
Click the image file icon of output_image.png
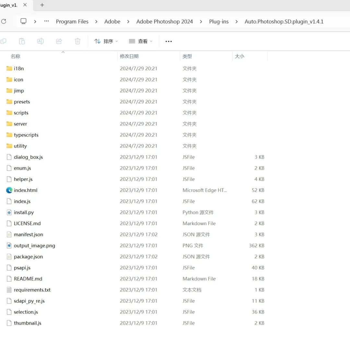[x=9, y=246]
